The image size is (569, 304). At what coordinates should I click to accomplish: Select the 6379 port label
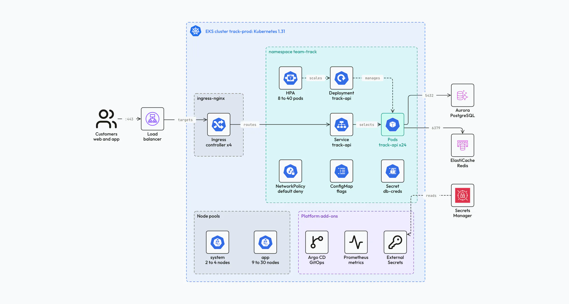(x=436, y=128)
